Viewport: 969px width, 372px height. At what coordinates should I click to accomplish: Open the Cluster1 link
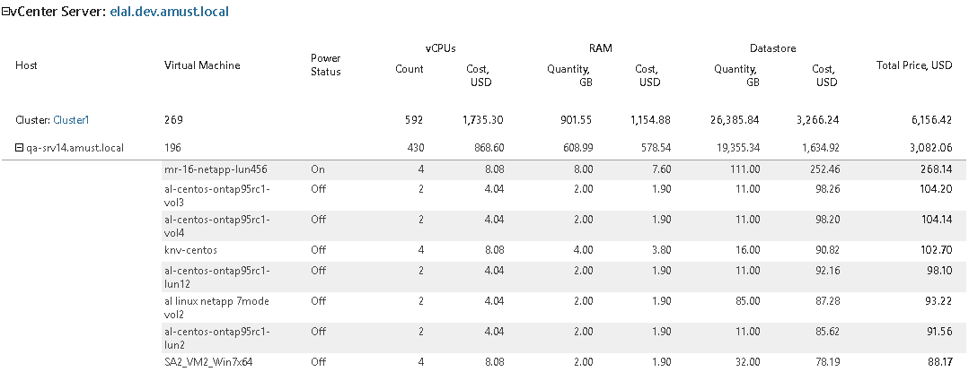click(x=71, y=120)
